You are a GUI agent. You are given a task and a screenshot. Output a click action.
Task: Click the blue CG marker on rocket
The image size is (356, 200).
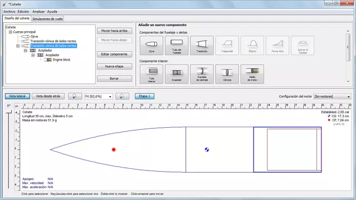(207, 149)
